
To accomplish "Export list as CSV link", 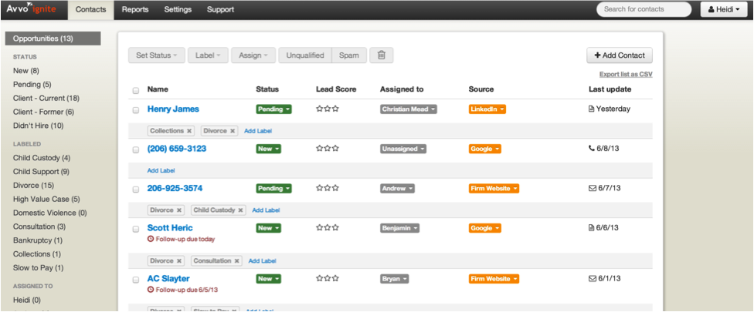I will (x=626, y=75).
